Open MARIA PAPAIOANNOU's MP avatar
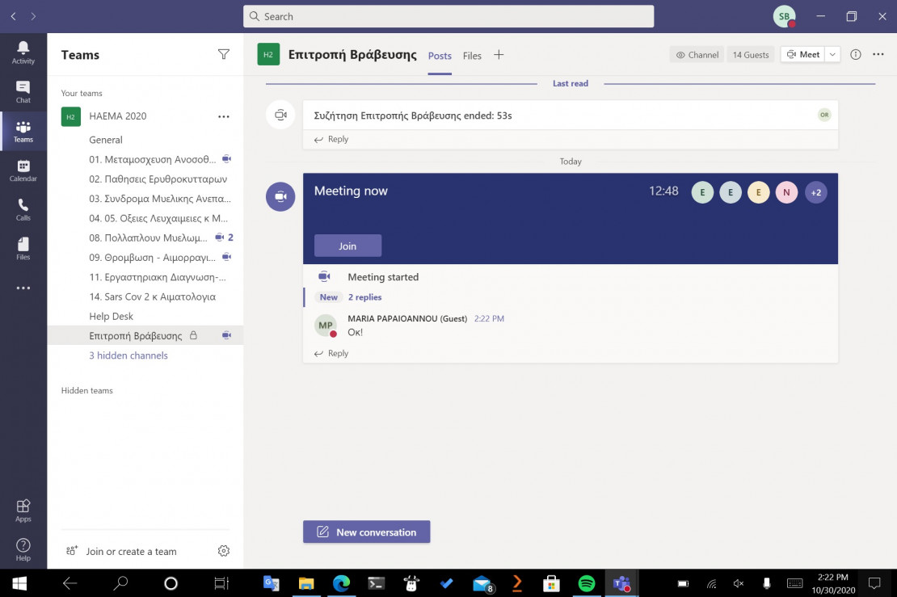The height and width of the screenshot is (597, 897). 326,326
